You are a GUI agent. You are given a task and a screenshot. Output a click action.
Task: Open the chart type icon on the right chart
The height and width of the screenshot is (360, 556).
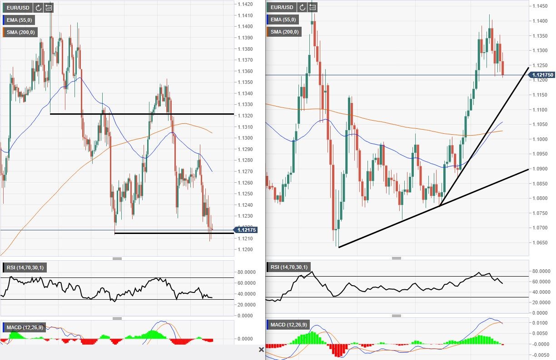pos(313,7)
